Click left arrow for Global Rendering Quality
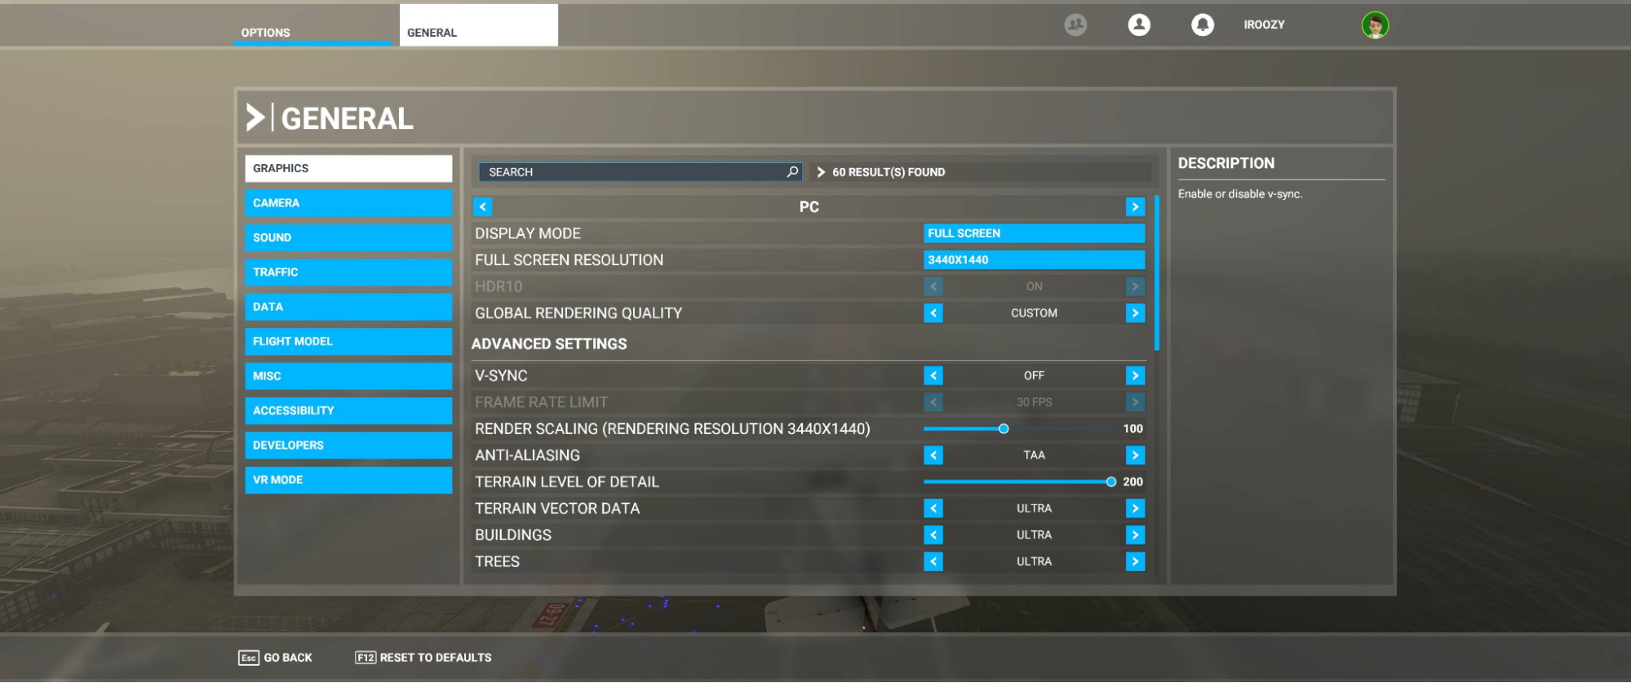 [x=933, y=313]
